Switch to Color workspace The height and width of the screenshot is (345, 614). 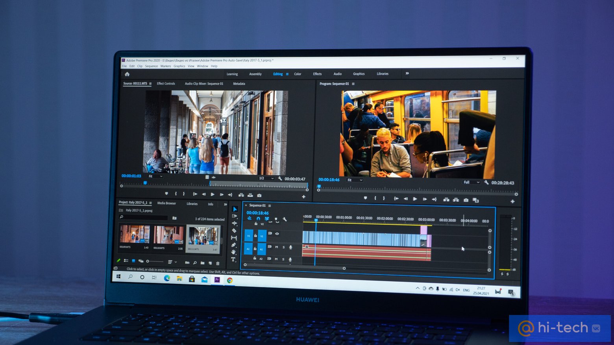[x=298, y=74]
